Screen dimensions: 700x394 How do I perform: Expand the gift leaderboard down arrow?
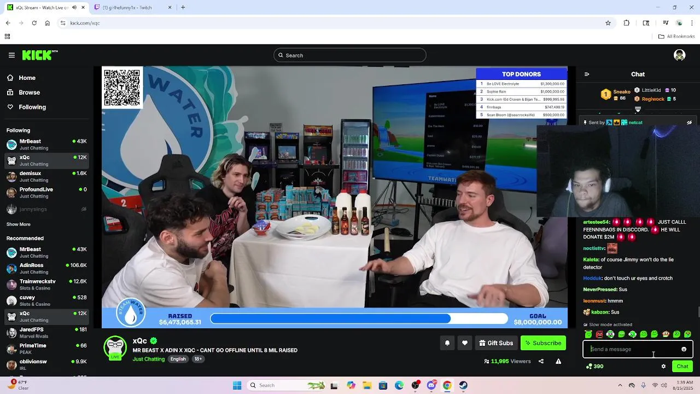[x=638, y=109]
